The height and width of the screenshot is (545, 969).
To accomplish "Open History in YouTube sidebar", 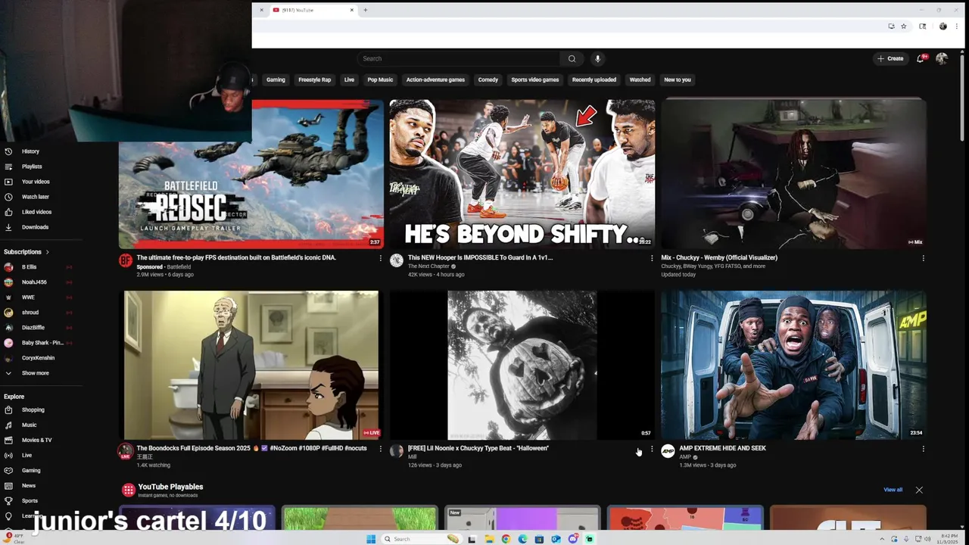I will [x=30, y=151].
